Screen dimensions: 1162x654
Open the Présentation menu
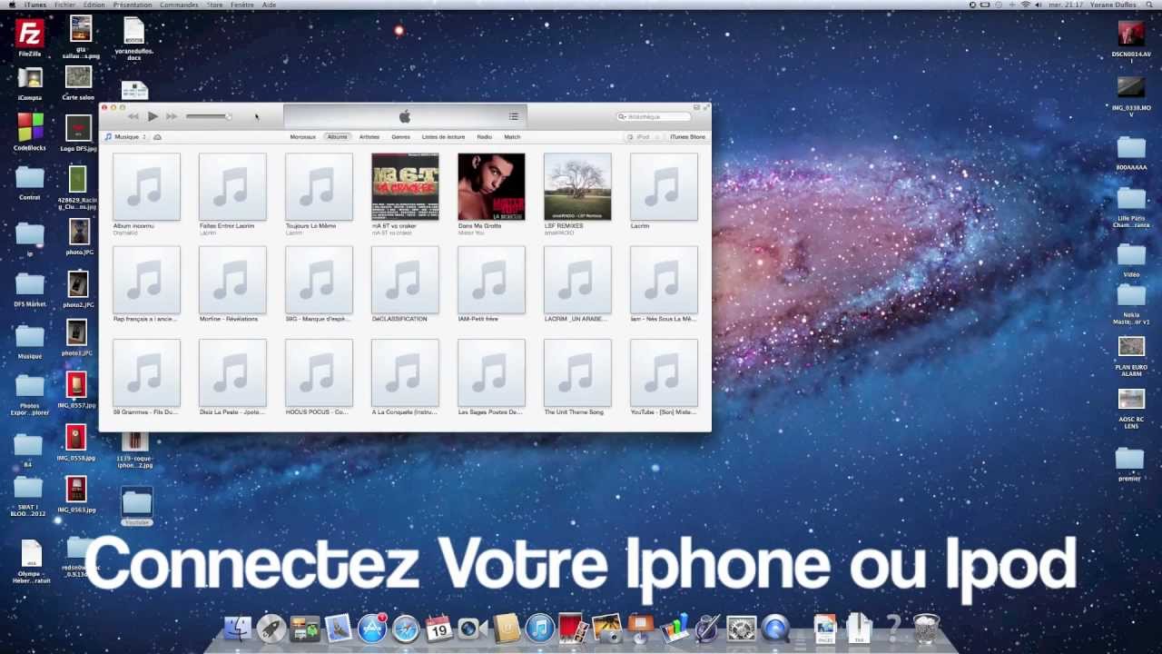pyautogui.click(x=133, y=5)
